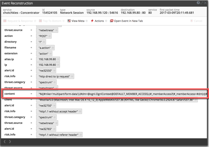Click the Request & Response menu
Viewport: 209px width, 147px height.
point(20,21)
